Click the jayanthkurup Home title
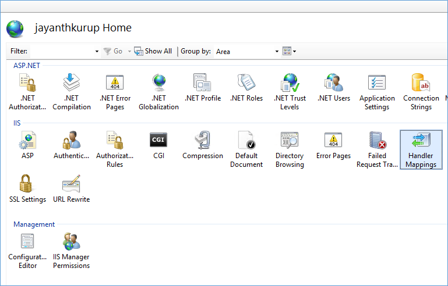 (x=83, y=28)
